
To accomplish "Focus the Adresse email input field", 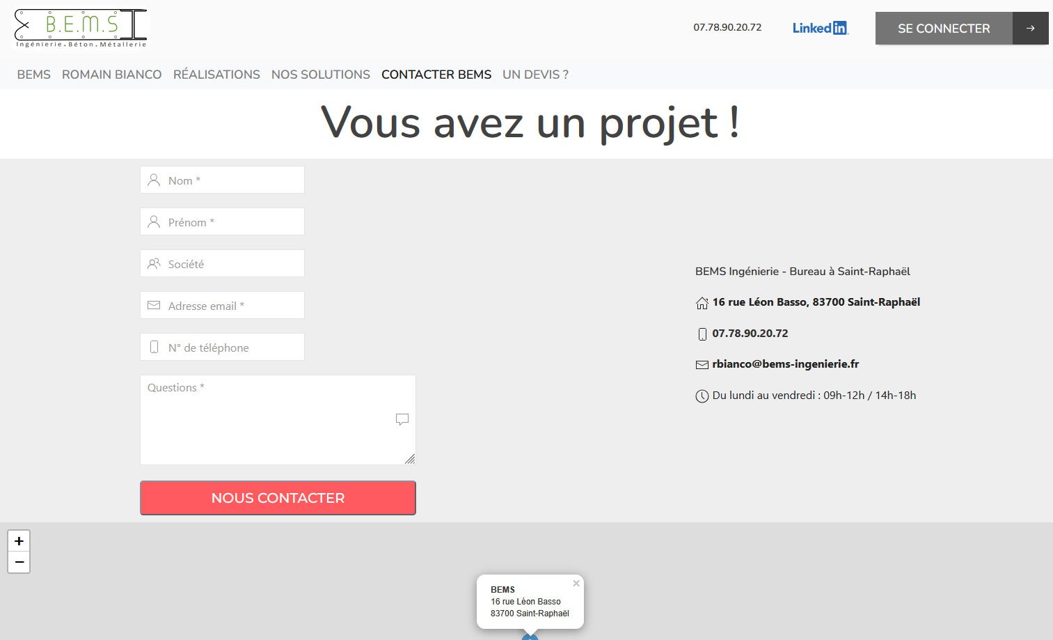I will [222, 305].
